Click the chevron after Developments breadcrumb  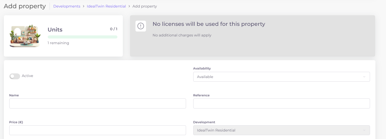point(84,6)
